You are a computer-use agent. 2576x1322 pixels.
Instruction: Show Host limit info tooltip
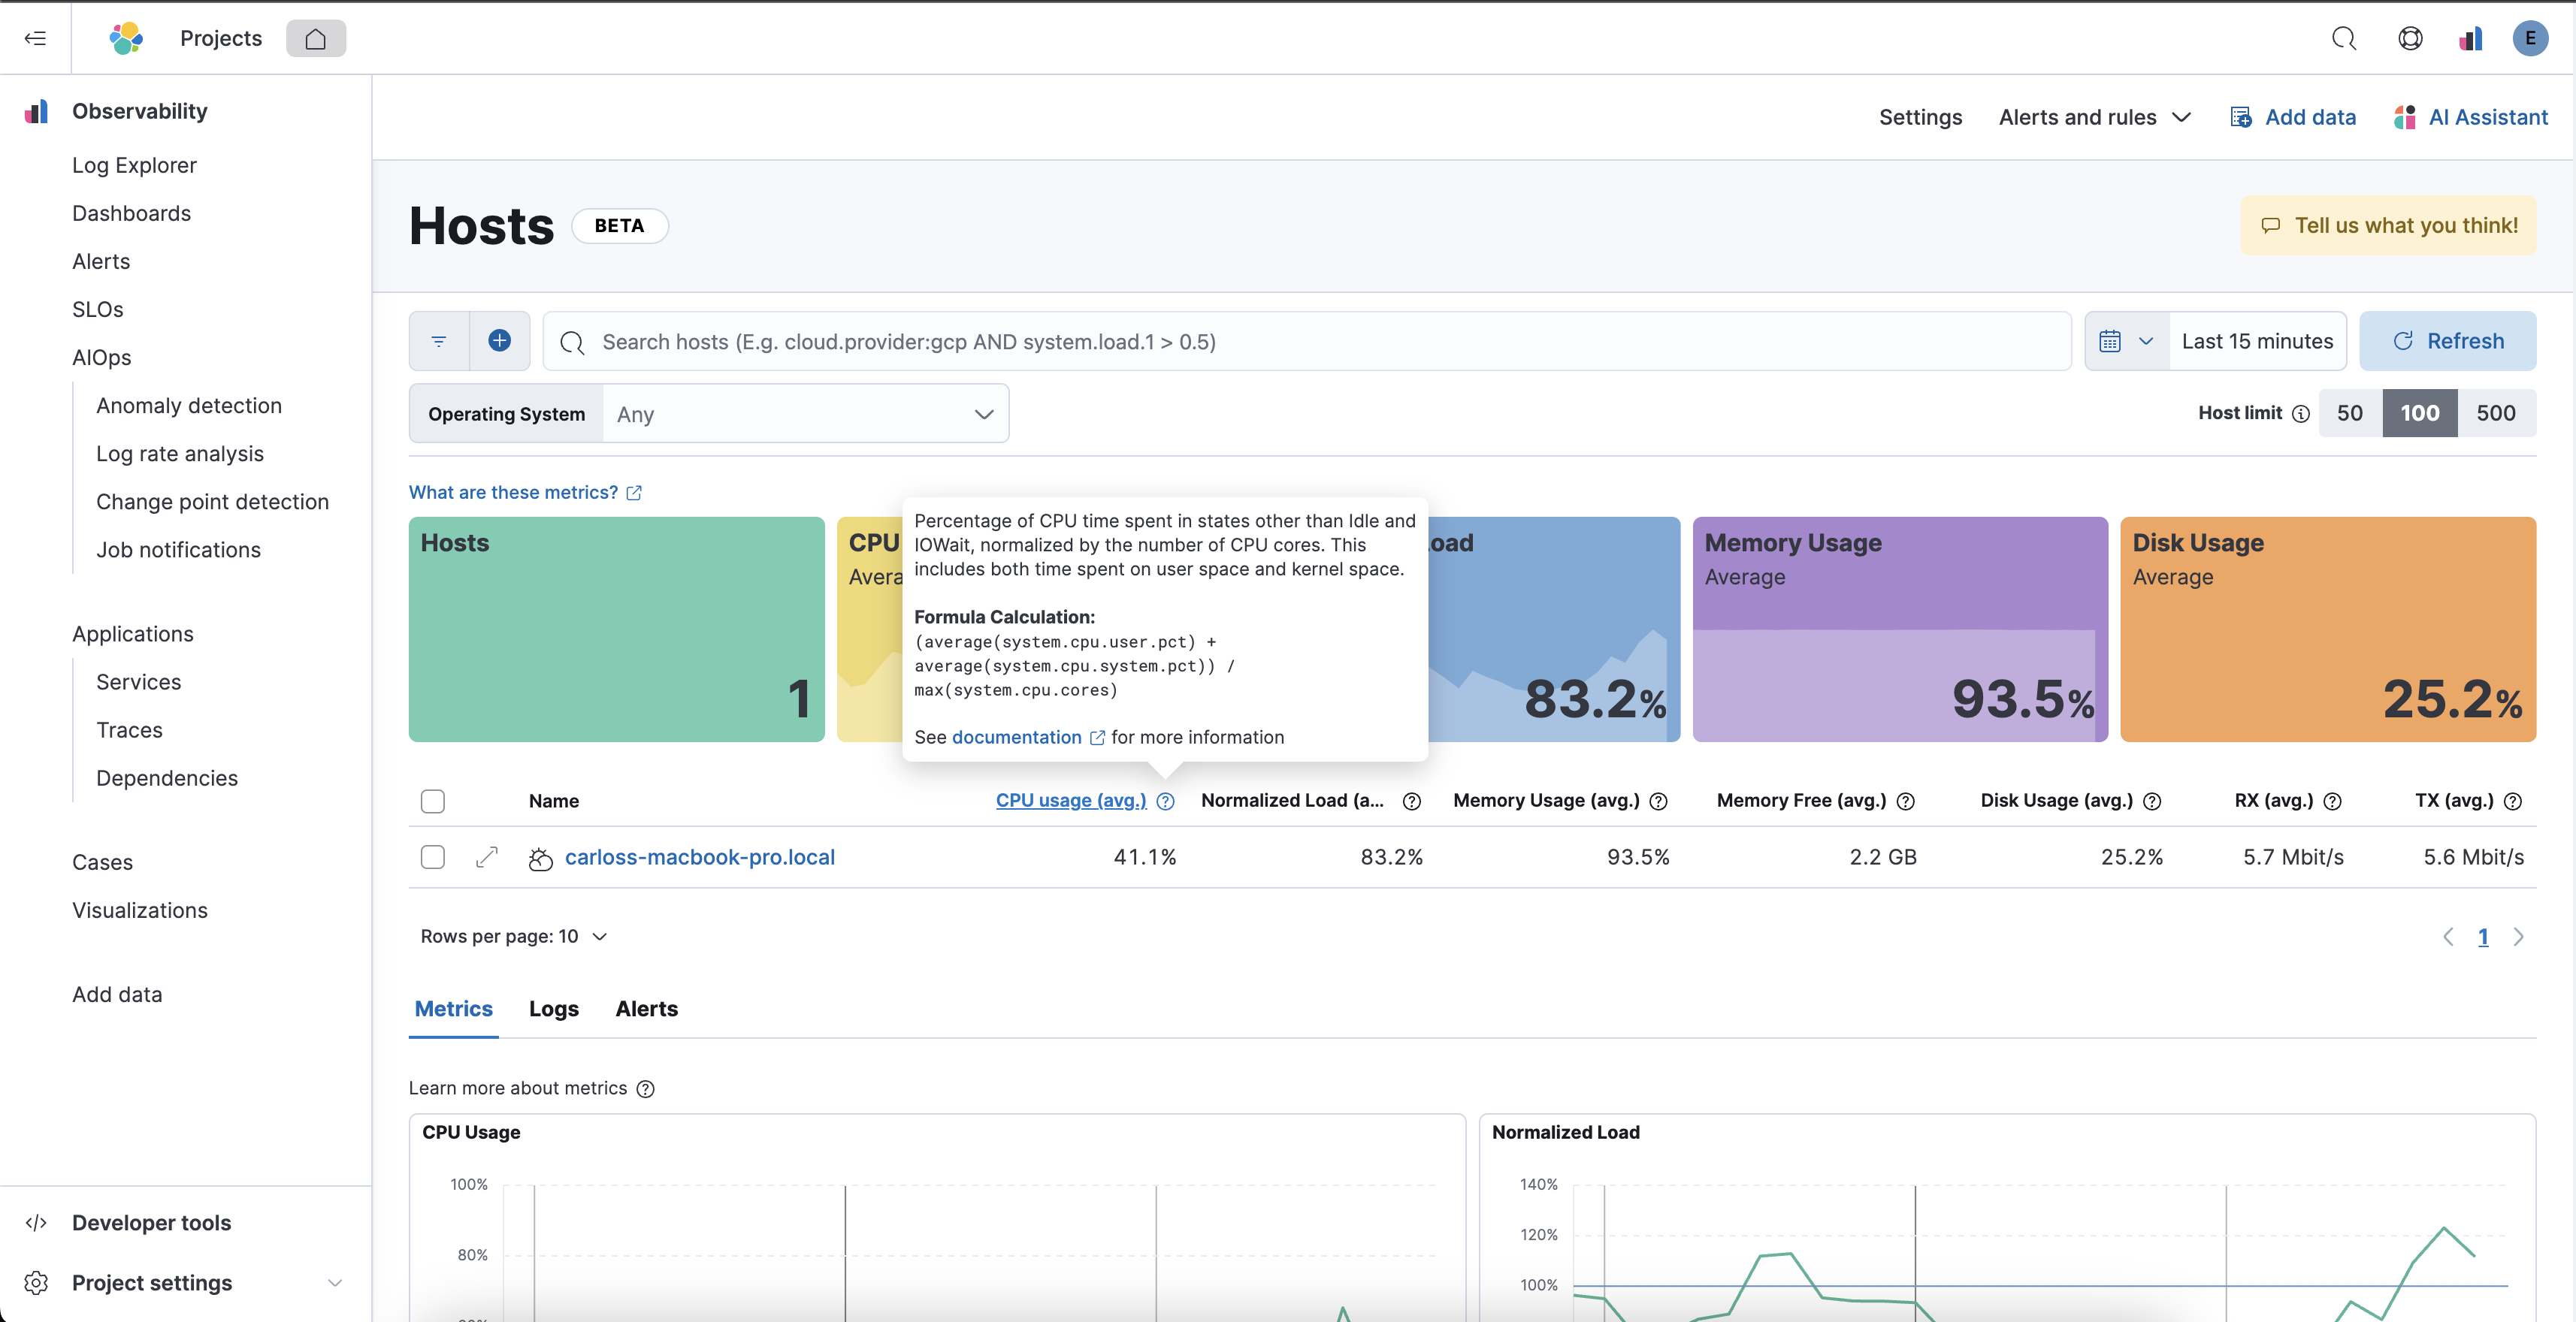pos(2301,414)
